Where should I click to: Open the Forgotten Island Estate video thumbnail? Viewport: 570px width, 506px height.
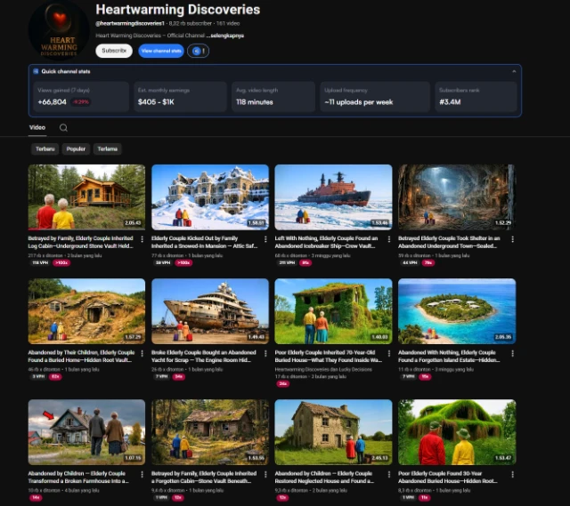click(456, 310)
